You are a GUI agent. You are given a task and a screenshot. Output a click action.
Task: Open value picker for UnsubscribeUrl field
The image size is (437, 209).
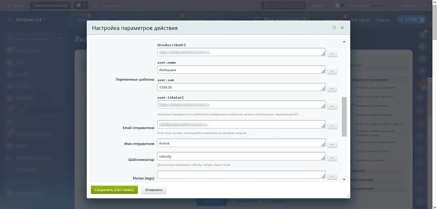coord(332,53)
